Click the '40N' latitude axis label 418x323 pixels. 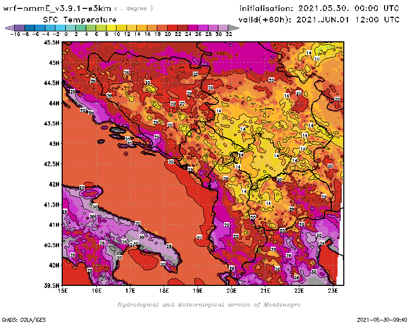54,266
